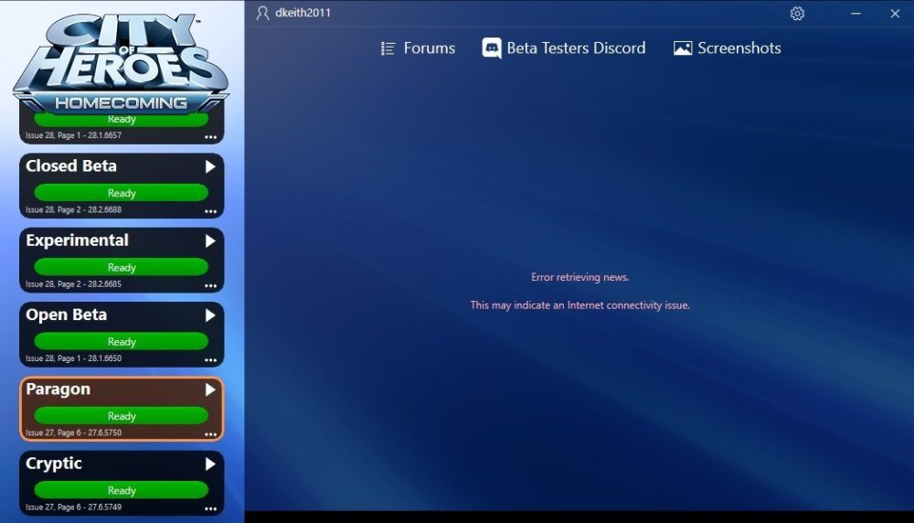
Task: Click the Forums list icon
Action: point(388,48)
